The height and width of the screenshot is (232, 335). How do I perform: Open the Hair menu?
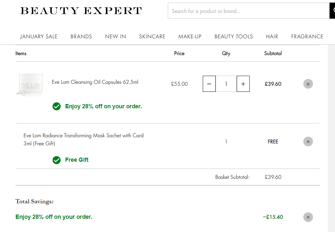272,37
